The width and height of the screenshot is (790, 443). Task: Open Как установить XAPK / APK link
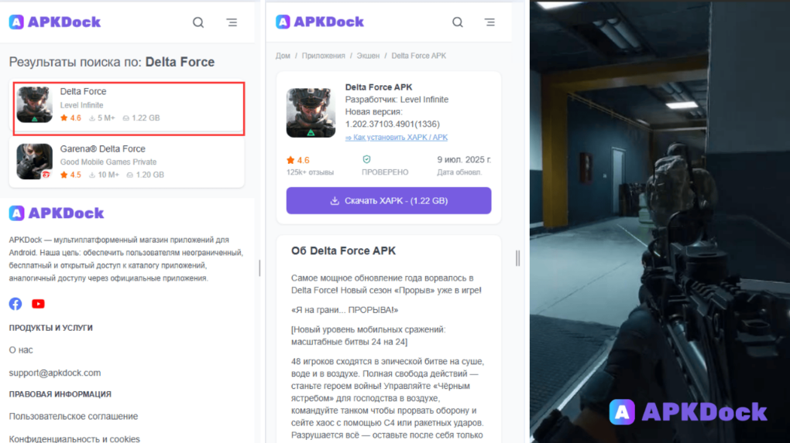397,138
